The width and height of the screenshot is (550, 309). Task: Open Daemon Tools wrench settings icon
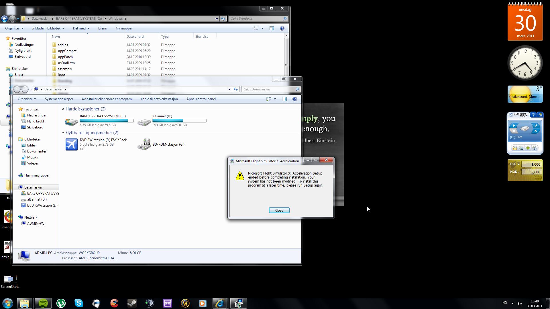coord(536,126)
